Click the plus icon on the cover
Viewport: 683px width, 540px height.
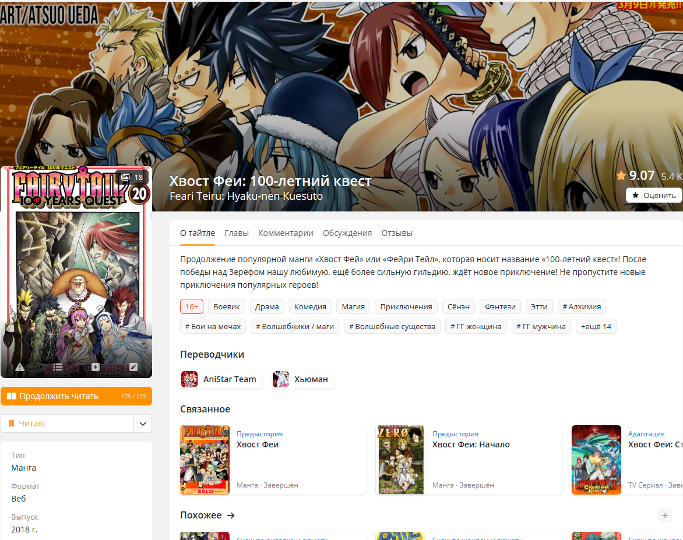(96, 367)
